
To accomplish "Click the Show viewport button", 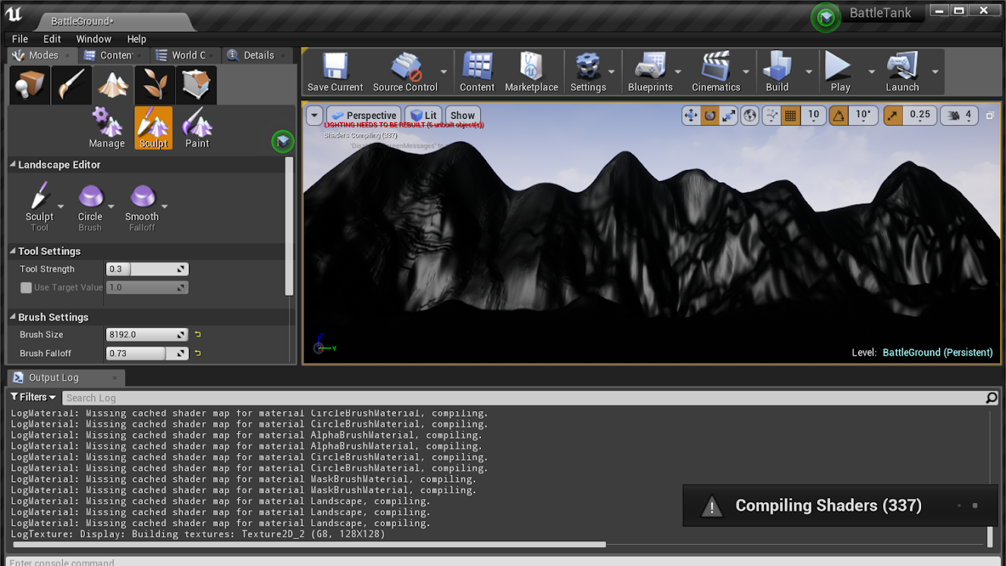I will (463, 115).
